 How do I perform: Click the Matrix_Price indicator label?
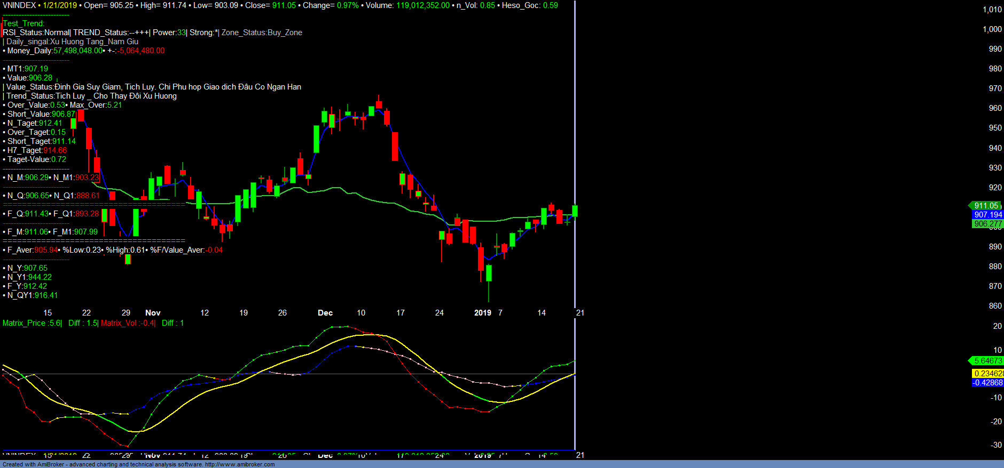click(32, 323)
